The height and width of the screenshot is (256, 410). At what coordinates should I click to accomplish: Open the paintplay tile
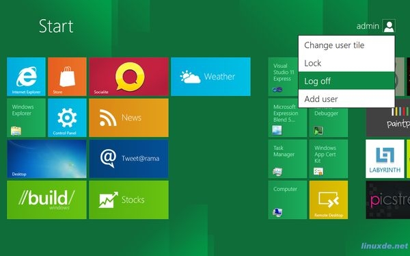pyautogui.click(x=387, y=122)
